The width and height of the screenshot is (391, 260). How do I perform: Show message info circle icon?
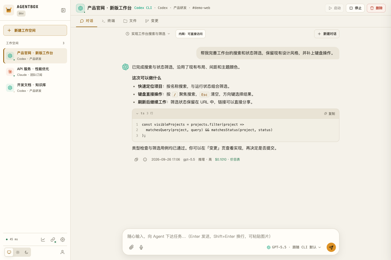145,160
